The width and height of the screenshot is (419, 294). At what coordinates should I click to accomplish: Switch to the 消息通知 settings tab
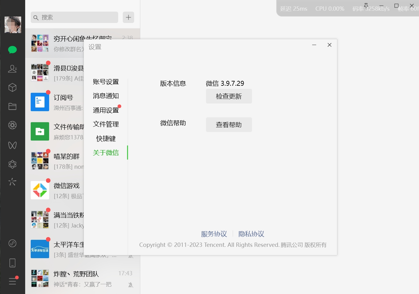point(105,96)
